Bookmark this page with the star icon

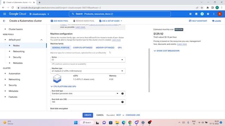[x=202, y=8]
